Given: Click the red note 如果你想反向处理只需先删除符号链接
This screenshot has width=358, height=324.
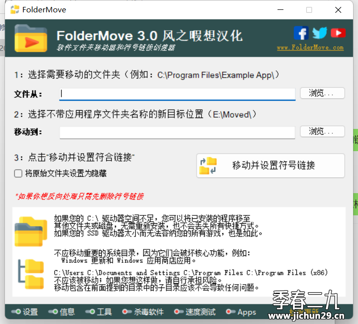Looking at the screenshot, I should pos(79,197).
